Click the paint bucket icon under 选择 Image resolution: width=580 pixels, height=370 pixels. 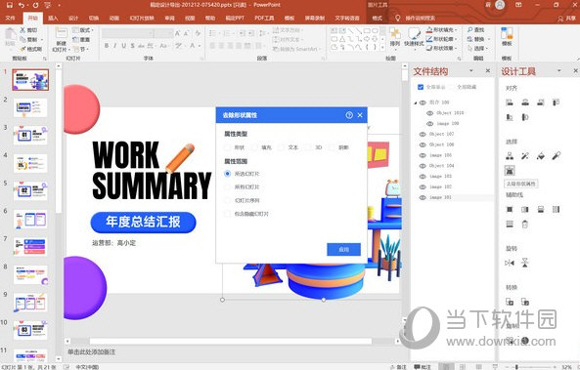pyautogui.click(x=541, y=156)
